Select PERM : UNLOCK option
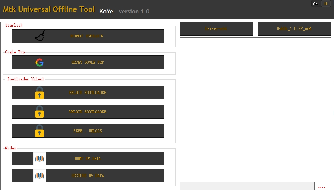 [x=88, y=131]
